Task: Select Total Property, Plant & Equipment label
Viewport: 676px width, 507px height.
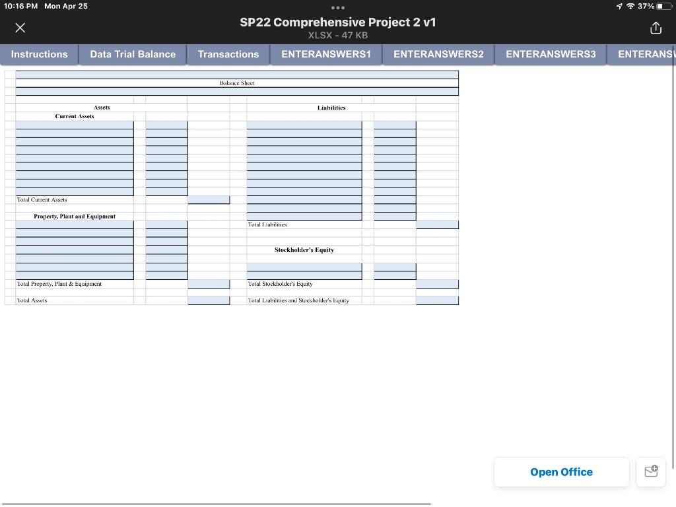Action: (59, 284)
